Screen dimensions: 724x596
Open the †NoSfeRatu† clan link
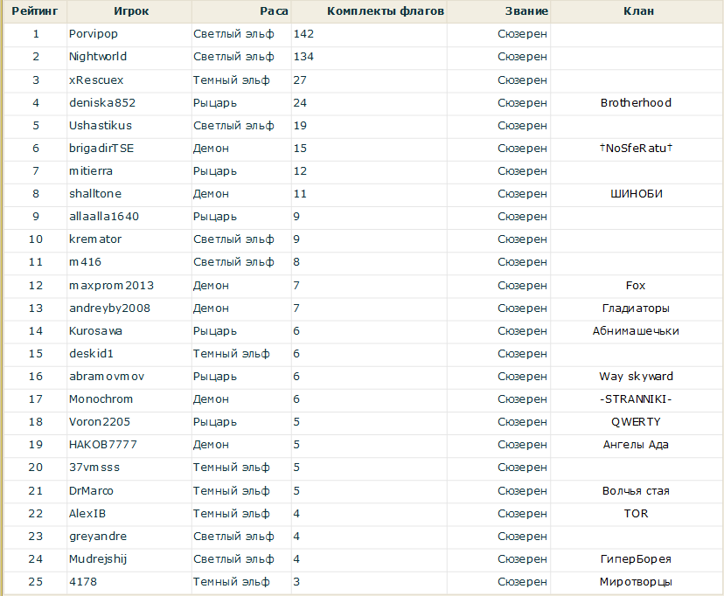[x=636, y=149]
